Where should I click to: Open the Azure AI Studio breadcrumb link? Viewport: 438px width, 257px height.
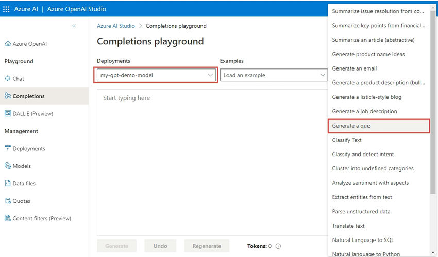coord(115,26)
